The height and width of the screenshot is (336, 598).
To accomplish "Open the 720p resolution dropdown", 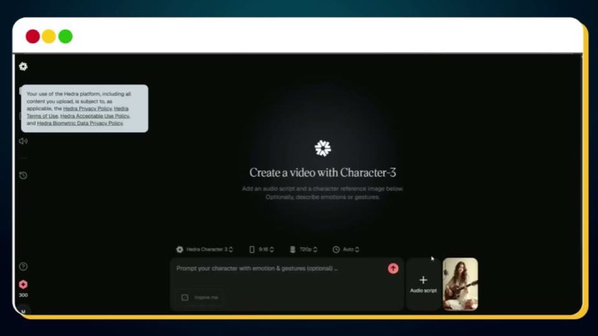I will pyautogui.click(x=304, y=249).
